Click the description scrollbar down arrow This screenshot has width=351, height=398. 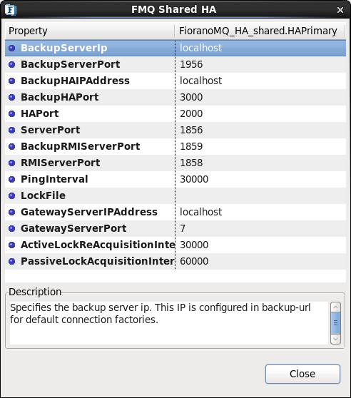(x=335, y=339)
